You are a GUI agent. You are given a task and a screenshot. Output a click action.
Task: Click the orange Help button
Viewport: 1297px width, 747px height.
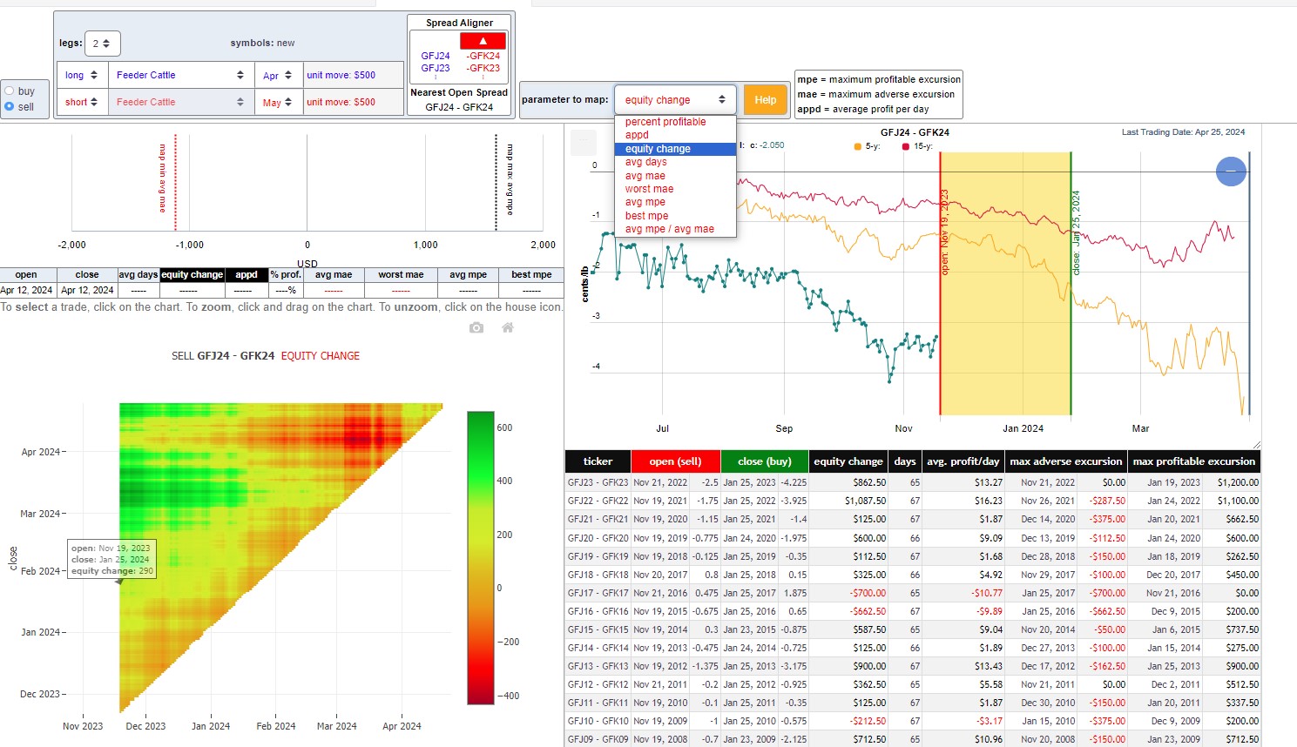point(766,100)
